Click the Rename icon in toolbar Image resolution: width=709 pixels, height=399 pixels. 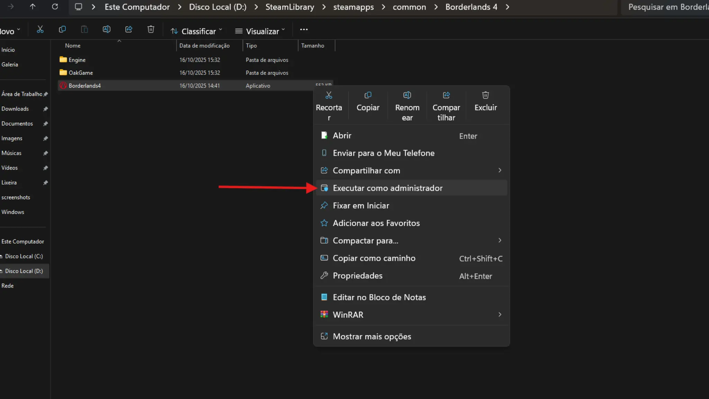[107, 29]
